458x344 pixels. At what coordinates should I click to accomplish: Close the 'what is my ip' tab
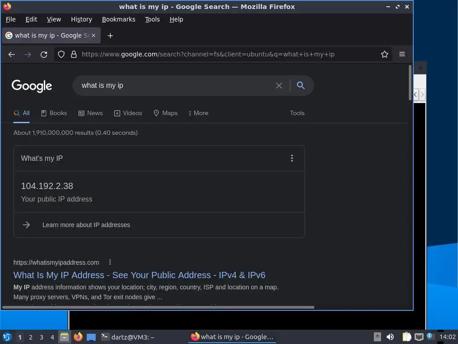(93, 35)
